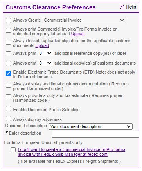The height and width of the screenshot is (171, 142).
Task: Check the Intra European Union invoice opt-out box
Action: coord(13,149)
